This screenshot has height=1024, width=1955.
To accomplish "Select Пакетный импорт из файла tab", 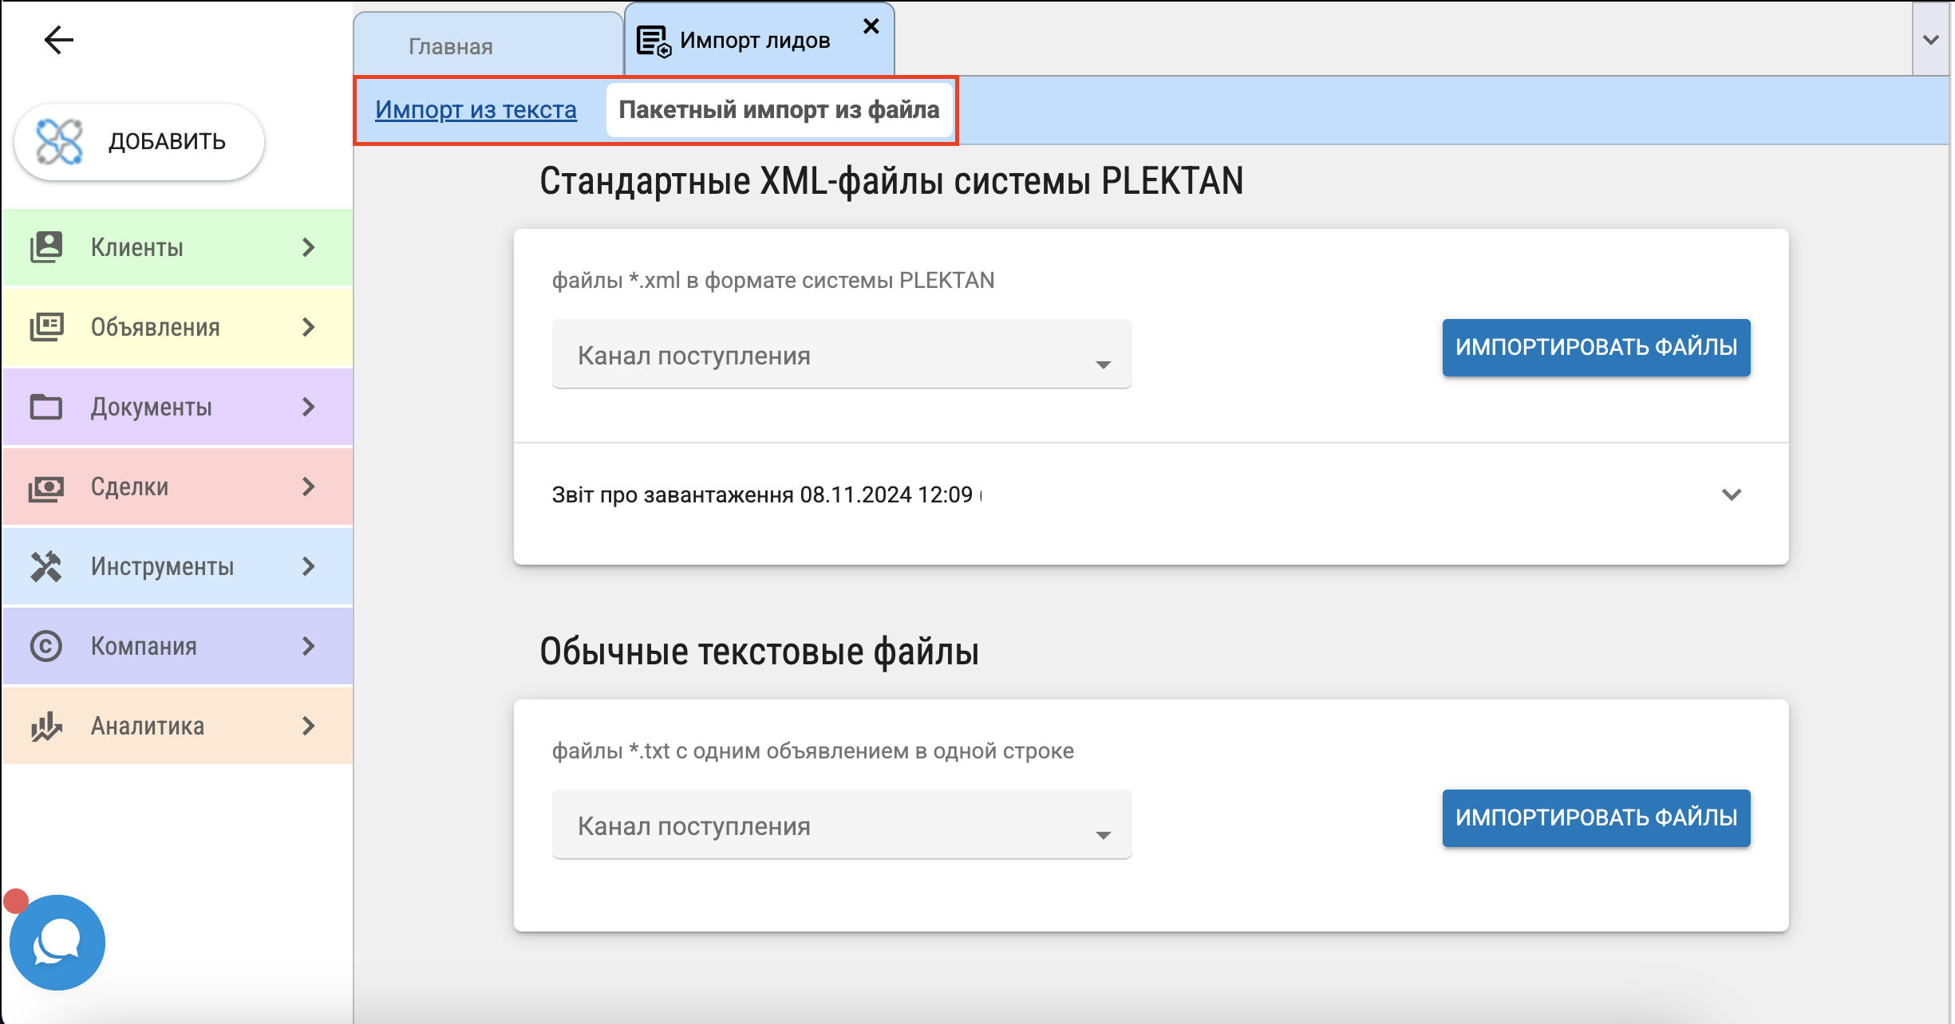I will [x=780, y=109].
